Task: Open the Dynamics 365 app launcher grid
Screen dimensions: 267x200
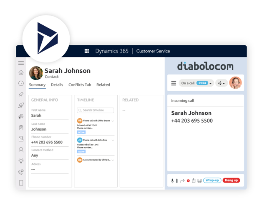Action: pos(87,51)
